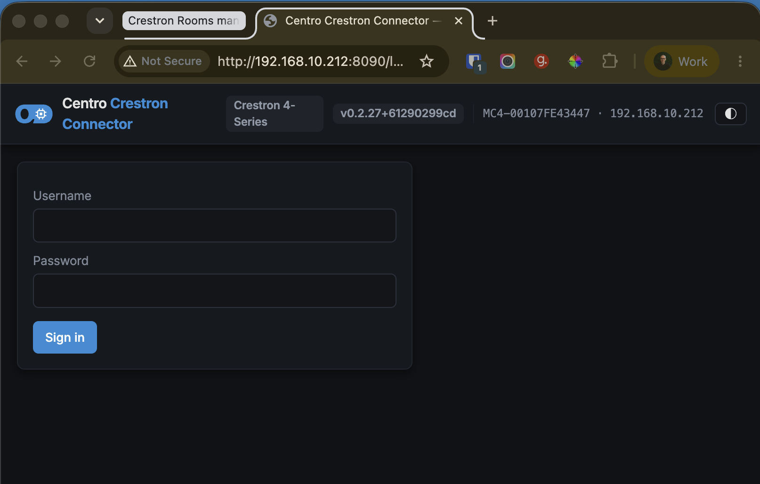Click the Sign in button
The width and height of the screenshot is (760, 484).
[x=65, y=337]
